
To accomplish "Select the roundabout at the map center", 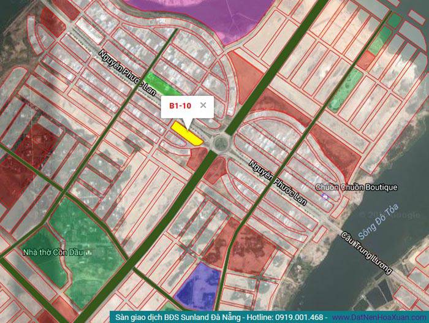I will [x=219, y=142].
